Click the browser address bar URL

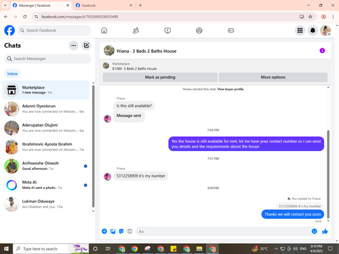pyautogui.click(x=79, y=16)
